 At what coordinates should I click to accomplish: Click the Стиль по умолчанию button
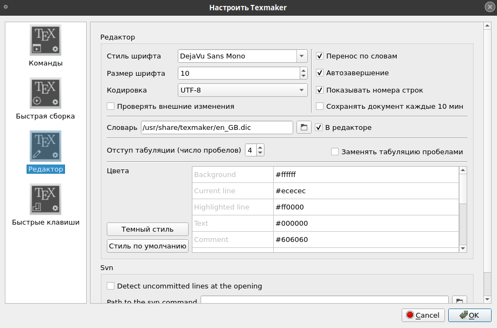click(x=147, y=246)
